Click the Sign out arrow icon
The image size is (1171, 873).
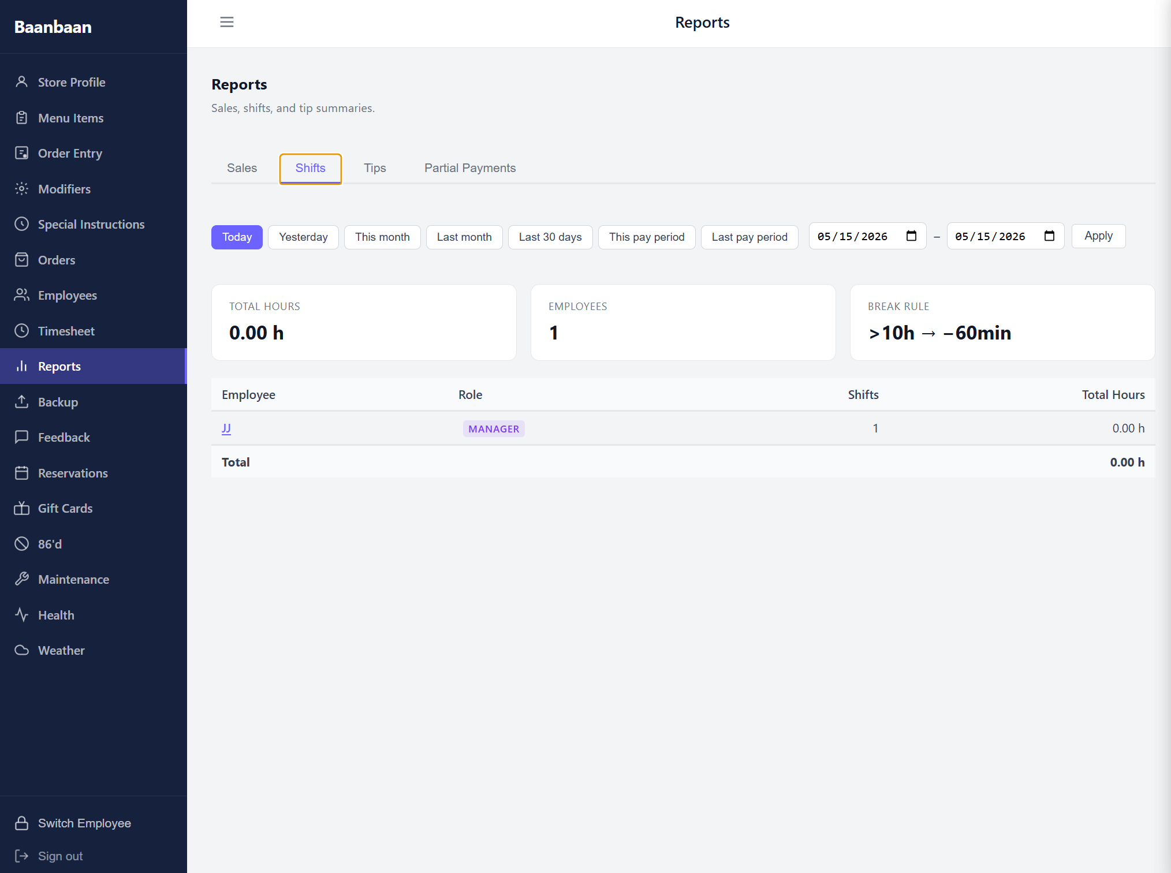click(x=21, y=856)
